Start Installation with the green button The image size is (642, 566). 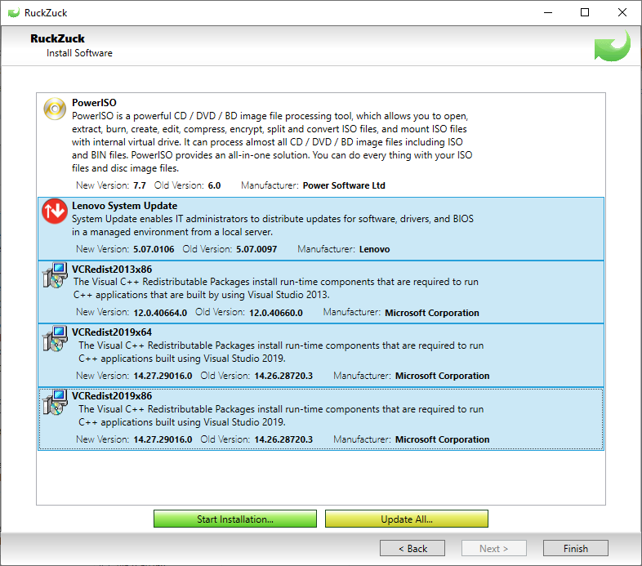click(235, 519)
